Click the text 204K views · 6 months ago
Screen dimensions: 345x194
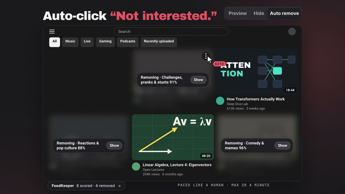[163, 174]
